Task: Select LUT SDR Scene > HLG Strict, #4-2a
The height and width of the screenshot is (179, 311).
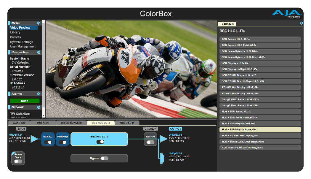Action: click(x=260, y=45)
